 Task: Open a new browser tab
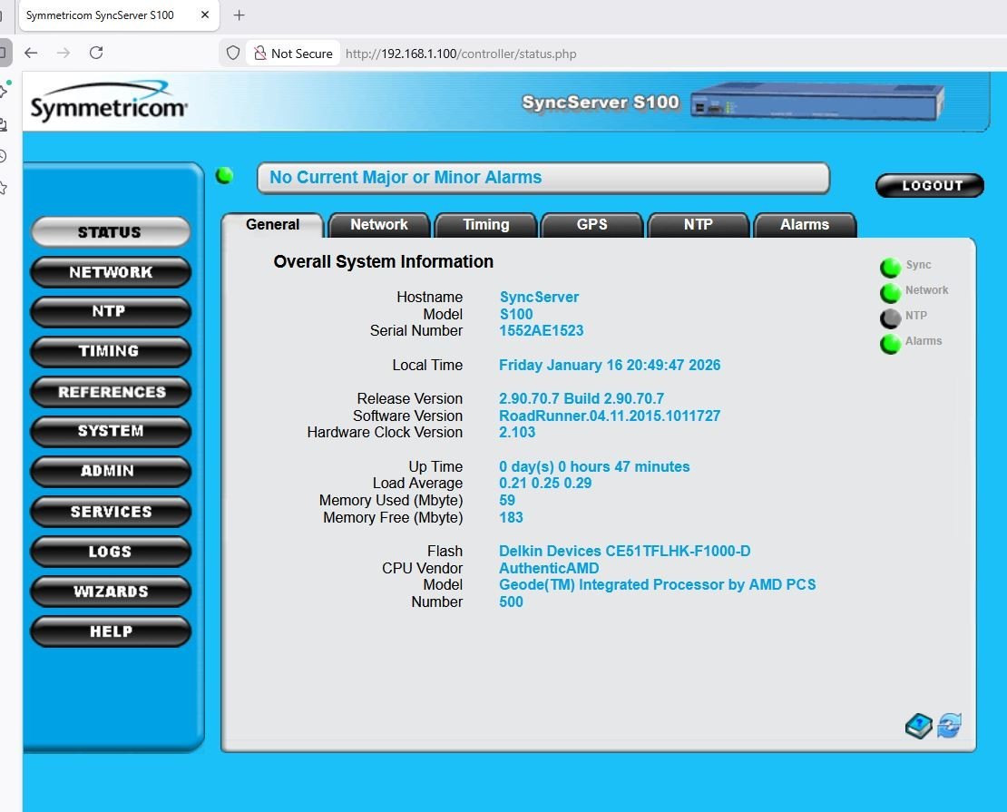pos(239,15)
